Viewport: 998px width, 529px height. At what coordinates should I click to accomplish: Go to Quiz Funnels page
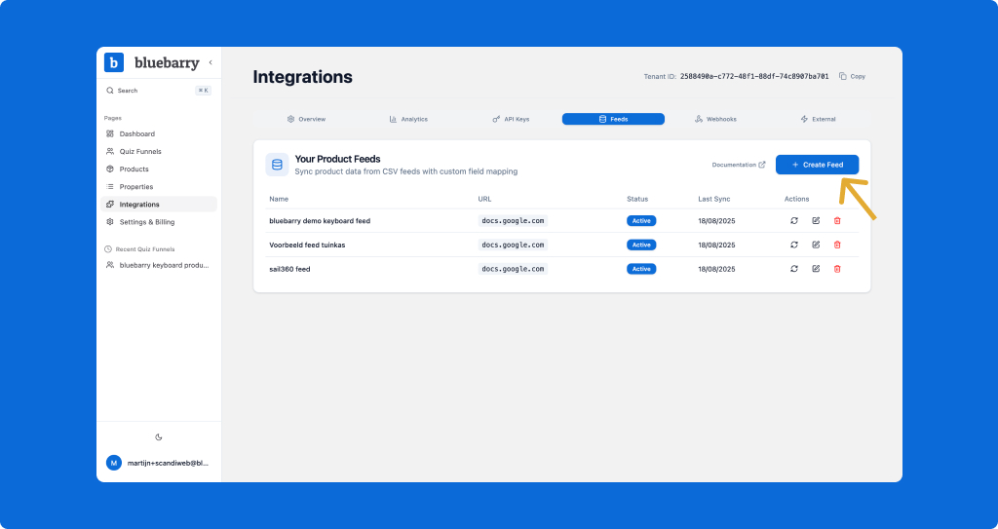[140, 152]
